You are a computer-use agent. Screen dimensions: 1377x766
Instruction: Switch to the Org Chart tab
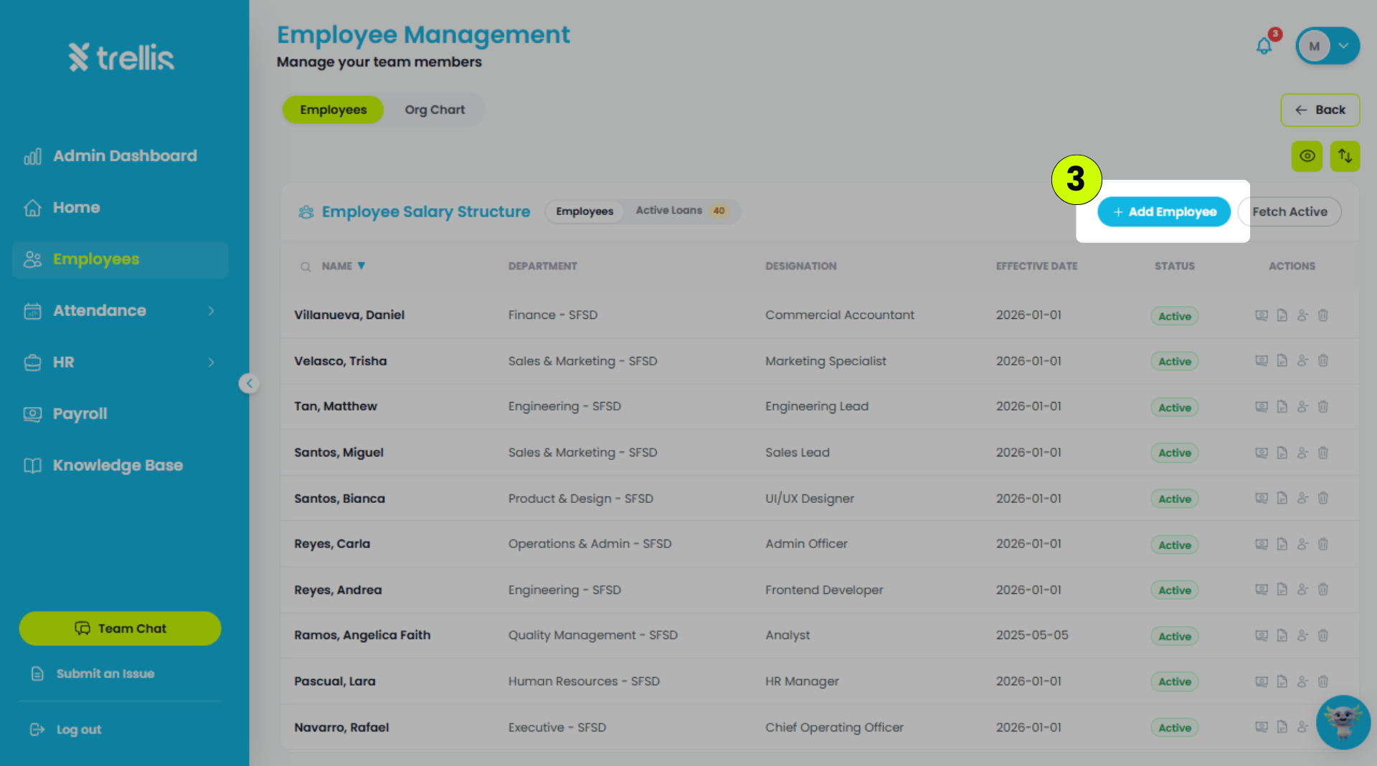pos(435,110)
